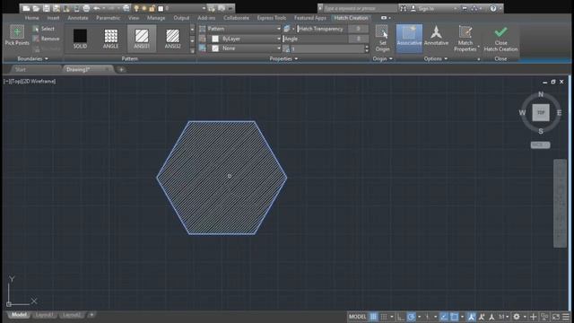
Task: Open the Output ribbon tab
Action: pyautogui.click(x=181, y=18)
